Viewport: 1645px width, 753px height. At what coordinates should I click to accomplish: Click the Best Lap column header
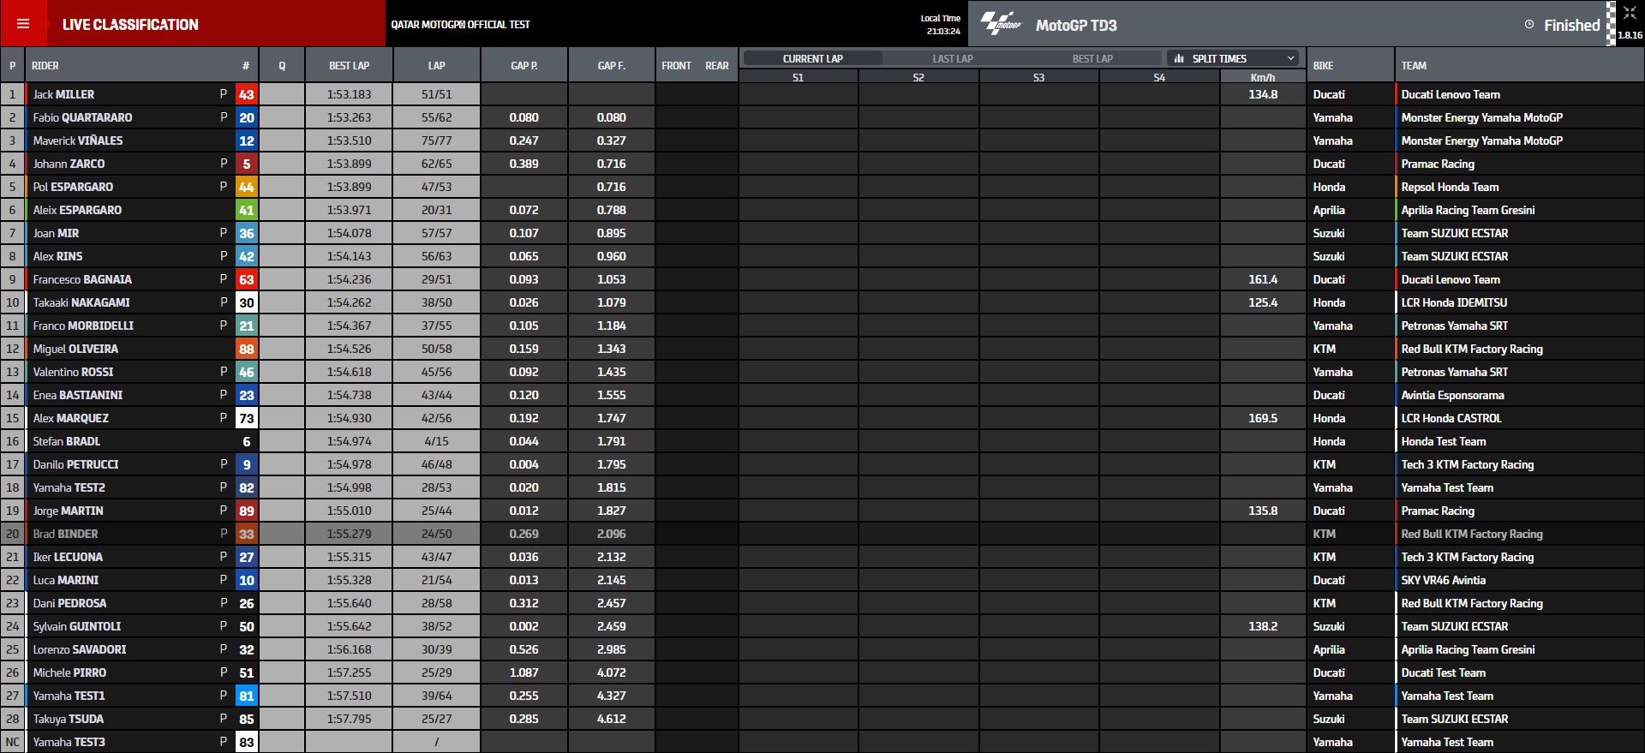click(x=350, y=65)
